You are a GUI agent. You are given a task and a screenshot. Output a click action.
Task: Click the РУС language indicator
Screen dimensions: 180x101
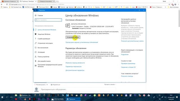pos(165,97)
